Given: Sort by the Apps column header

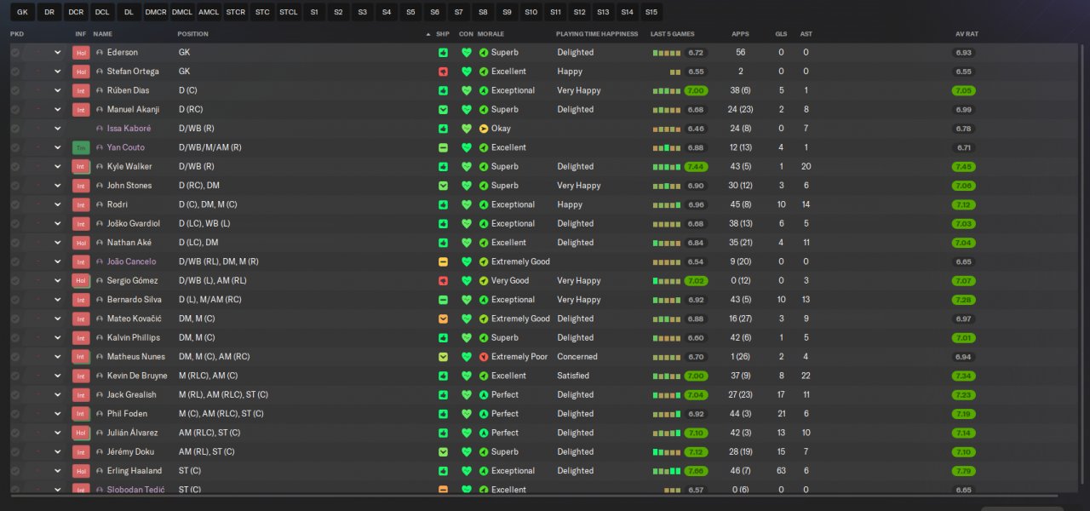Looking at the screenshot, I should [740, 34].
